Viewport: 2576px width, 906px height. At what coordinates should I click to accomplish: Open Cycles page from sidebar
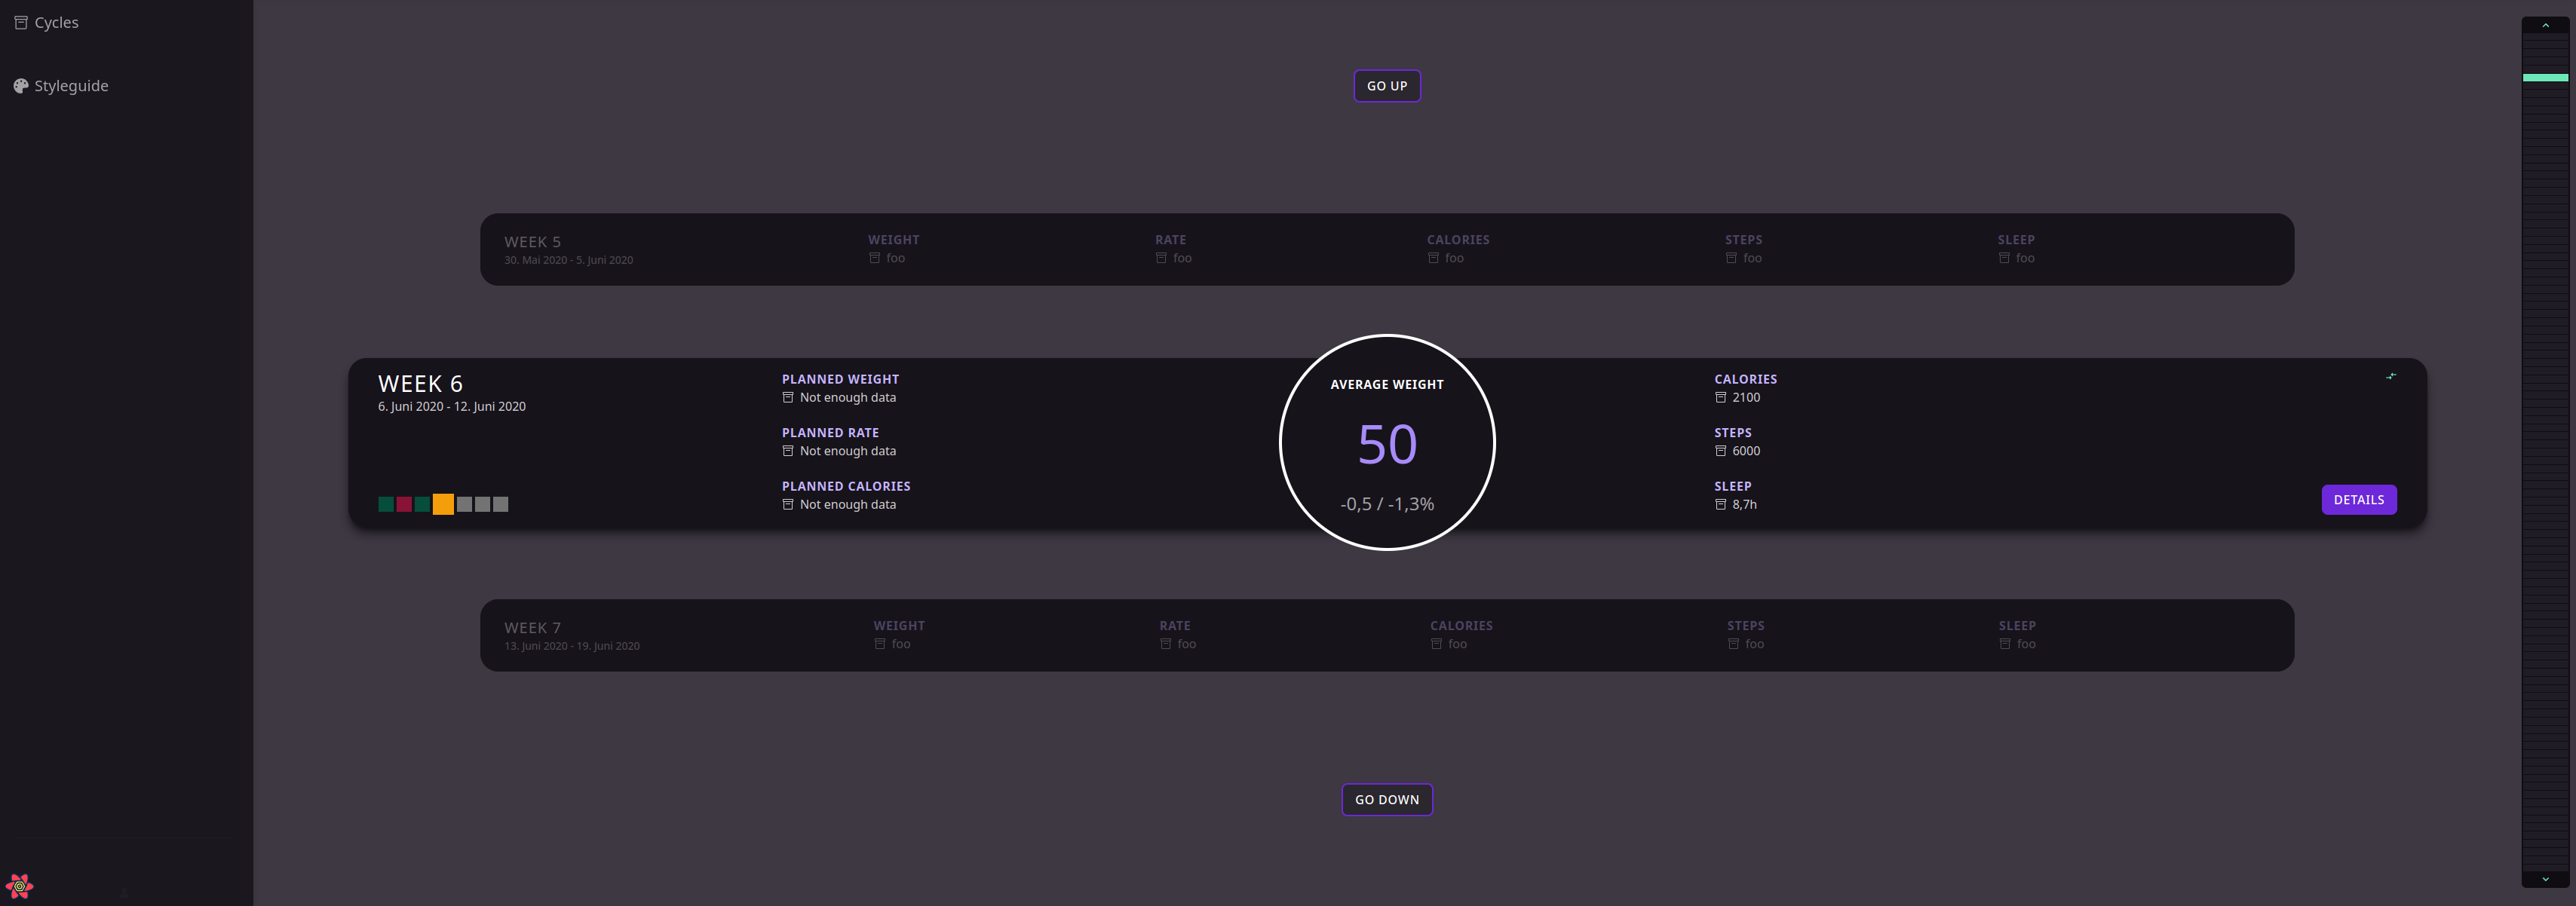coord(56,22)
